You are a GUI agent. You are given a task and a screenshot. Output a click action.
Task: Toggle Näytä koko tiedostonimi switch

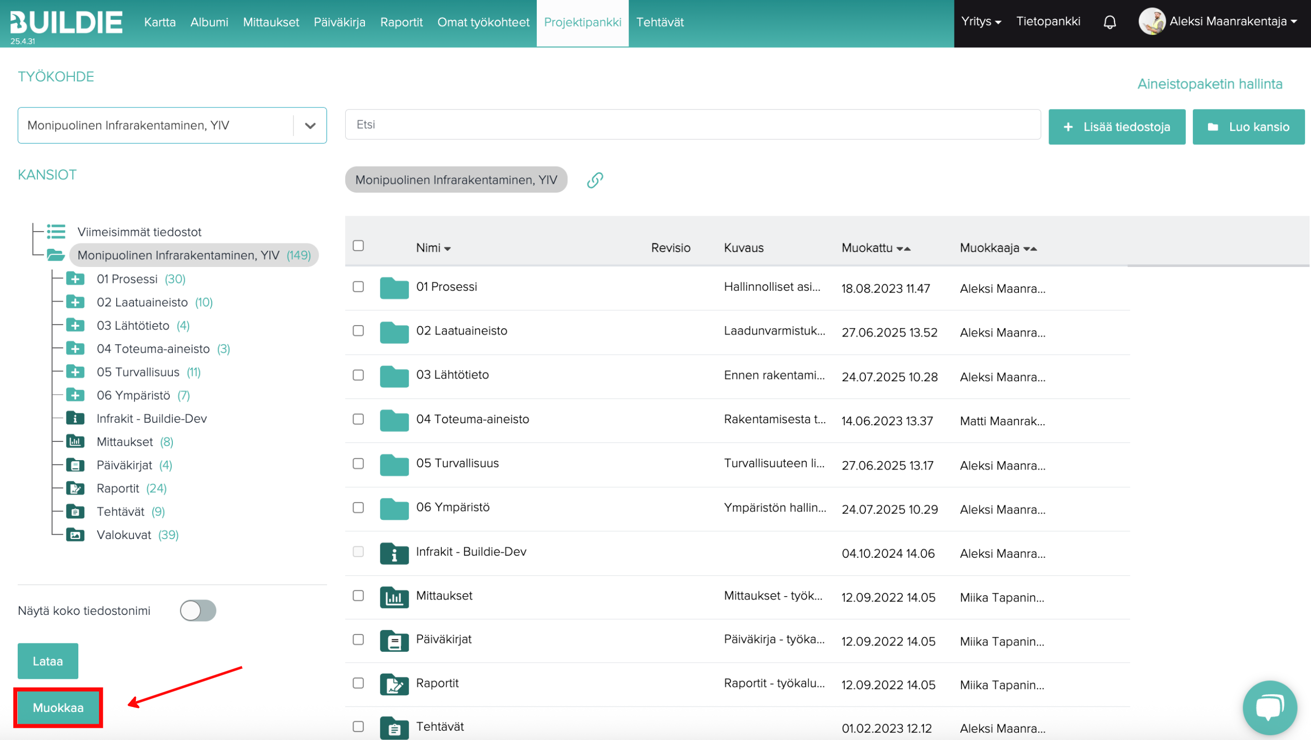198,610
